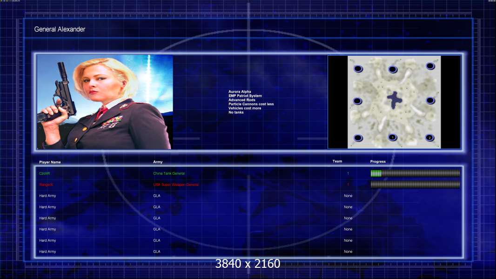
Task: Select the middle-left start position marker on map
Action: pos(357,101)
